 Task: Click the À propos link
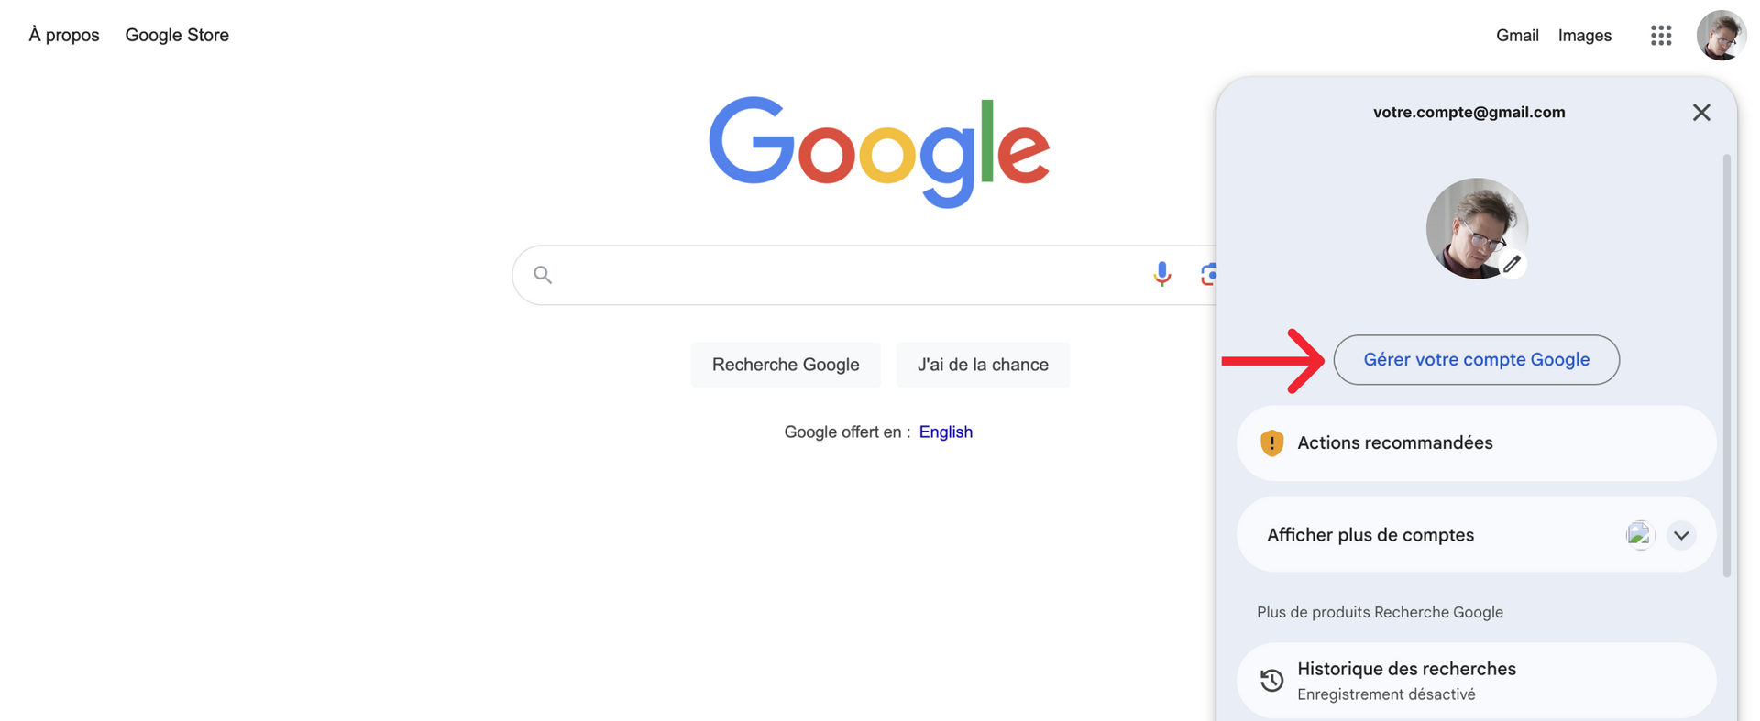pos(64,35)
